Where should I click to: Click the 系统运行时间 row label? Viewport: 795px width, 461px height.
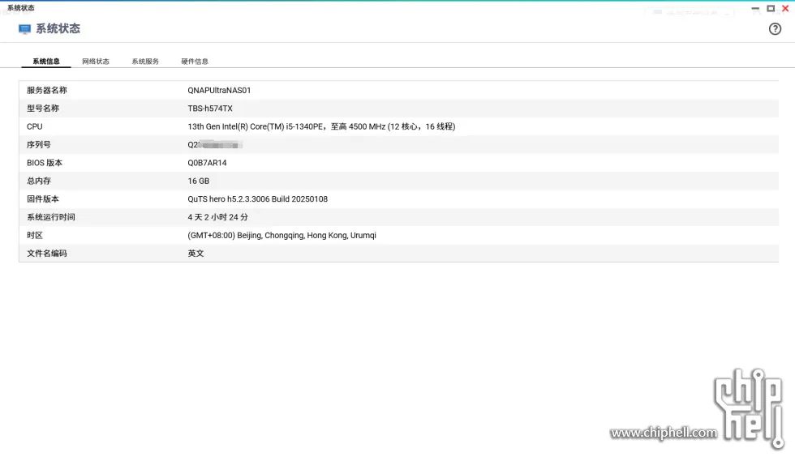tap(50, 217)
